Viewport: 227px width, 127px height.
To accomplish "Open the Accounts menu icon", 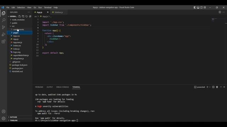I will (x=4, y=111).
